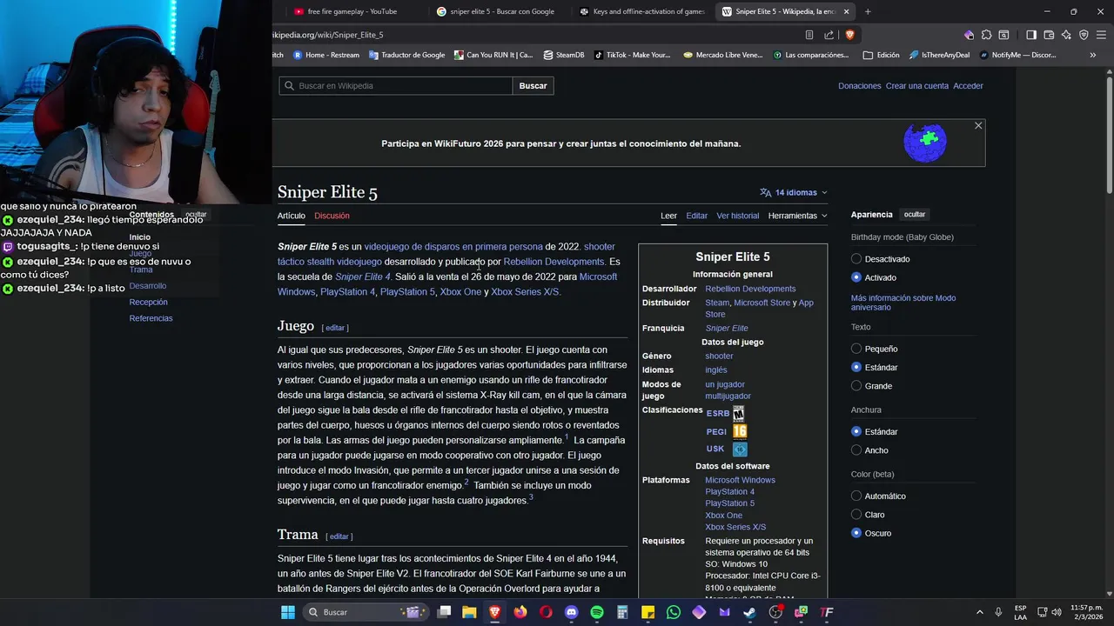Click in the Buscar en Wikipedia field
This screenshot has width=1114, height=626.
point(396,86)
